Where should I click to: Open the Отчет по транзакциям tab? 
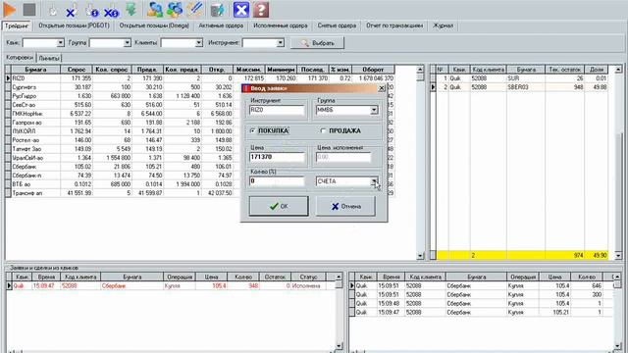pyautogui.click(x=394, y=25)
